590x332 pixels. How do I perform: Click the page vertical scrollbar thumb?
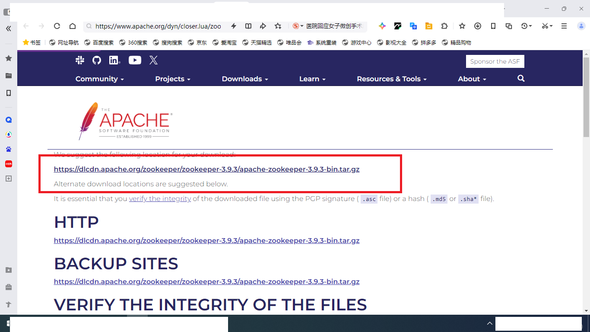coord(586,97)
